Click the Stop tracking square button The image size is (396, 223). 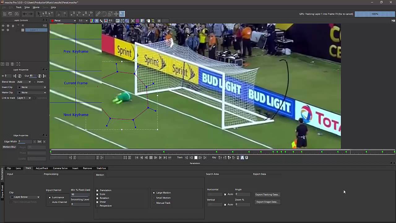pos(196,158)
